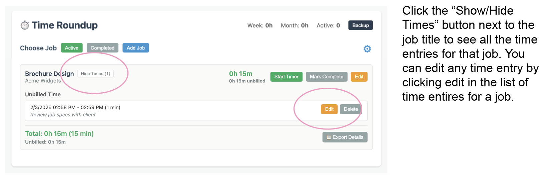Click the Time Roundup heading
Viewport: 551px width, 179px height.
(x=65, y=25)
